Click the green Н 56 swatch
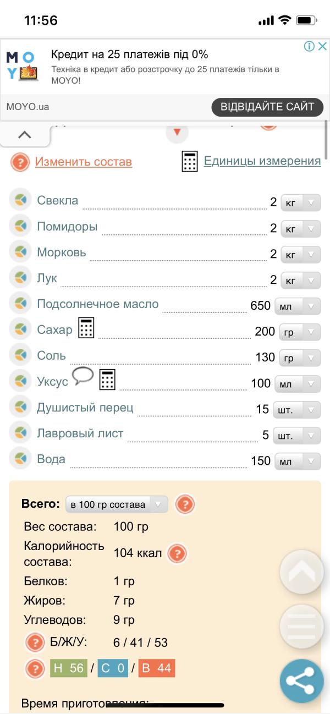The width and height of the screenshot is (330, 714). point(69,668)
